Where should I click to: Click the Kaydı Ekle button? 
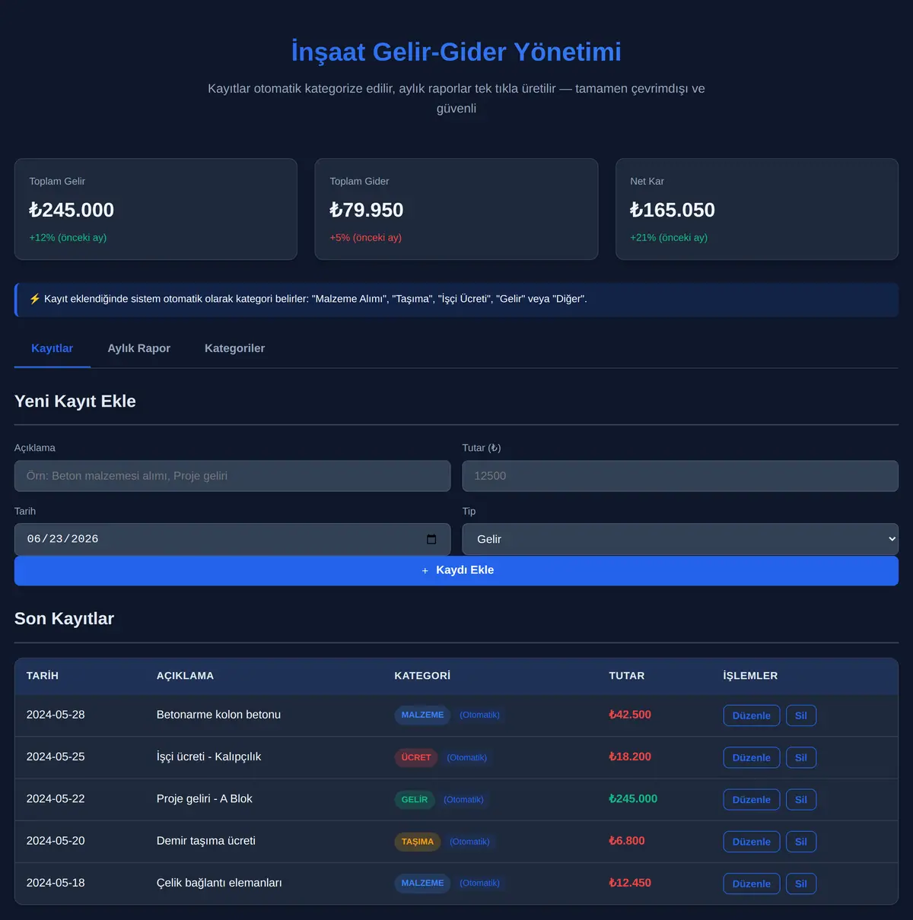(x=456, y=570)
